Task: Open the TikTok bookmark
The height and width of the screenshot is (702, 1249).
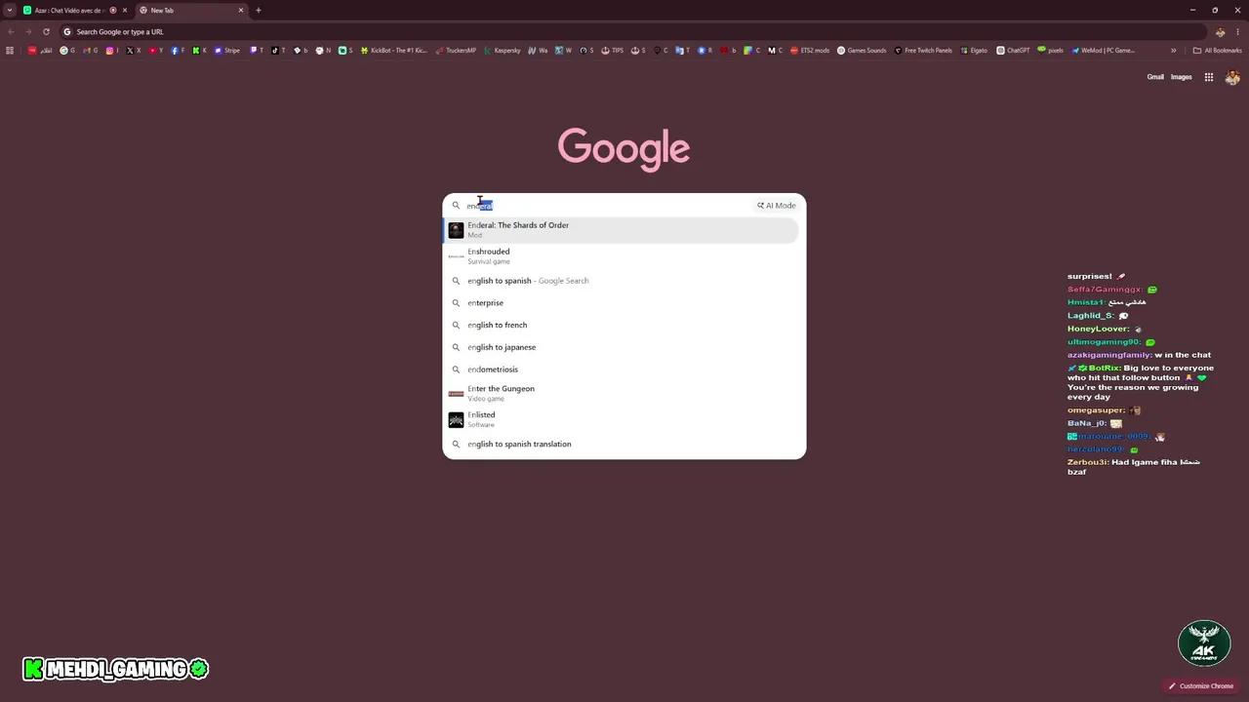Action: click(x=278, y=51)
